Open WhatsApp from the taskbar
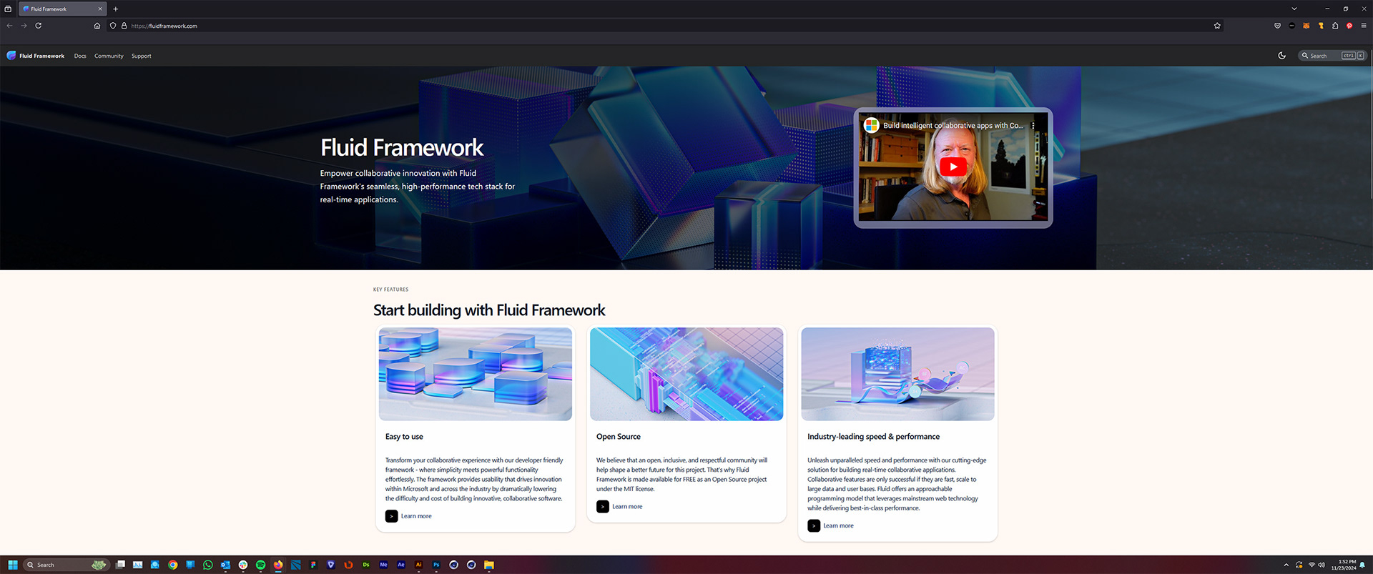The image size is (1373, 574). [208, 565]
